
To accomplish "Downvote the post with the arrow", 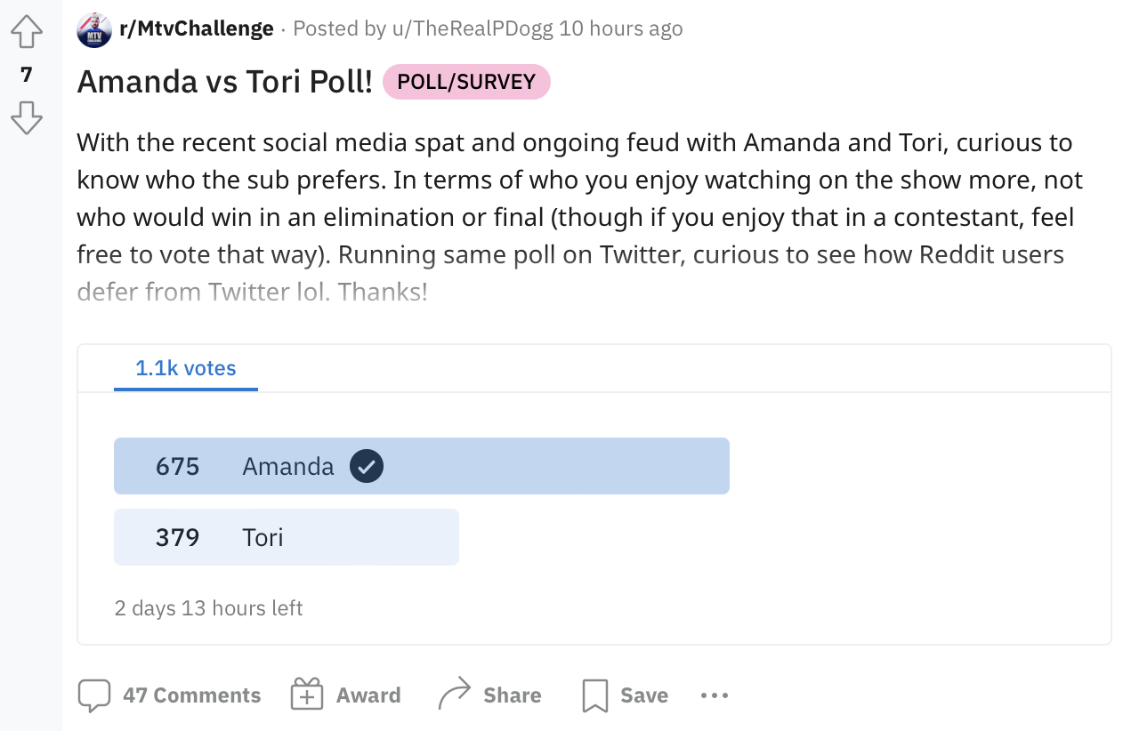I will coord(27,117).
